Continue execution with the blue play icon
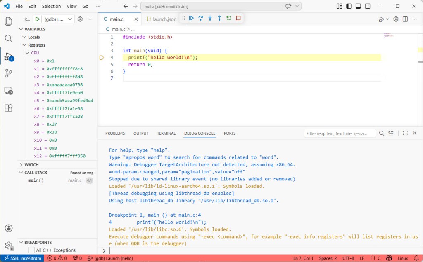 pos(191,18)
